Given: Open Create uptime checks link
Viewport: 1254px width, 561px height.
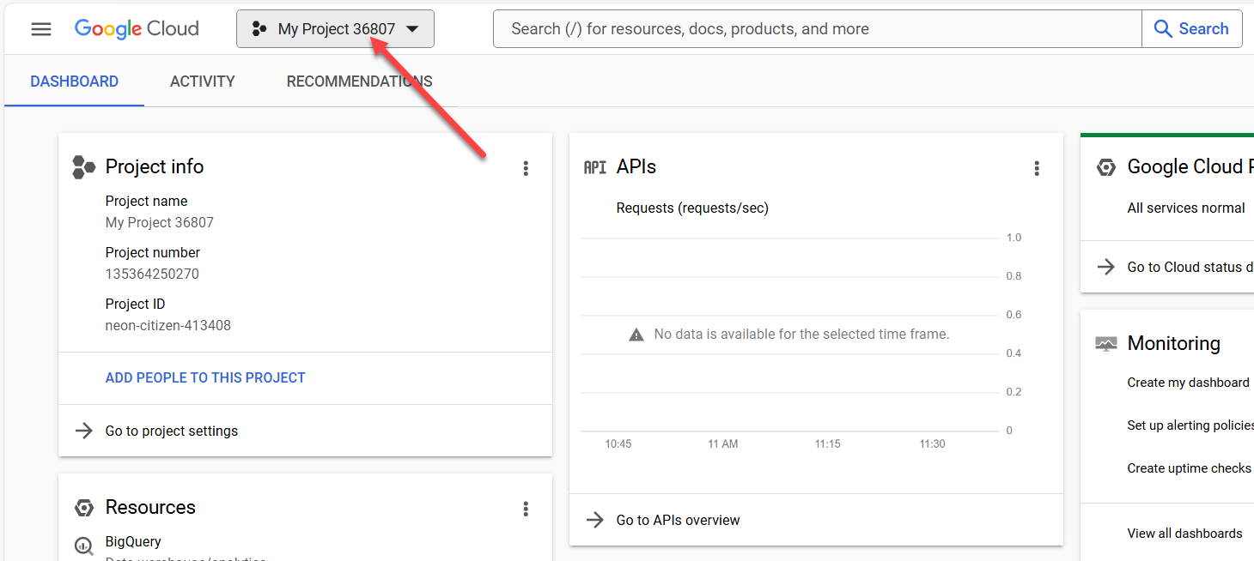Looking at the screenshot, I should (1190, 468).
